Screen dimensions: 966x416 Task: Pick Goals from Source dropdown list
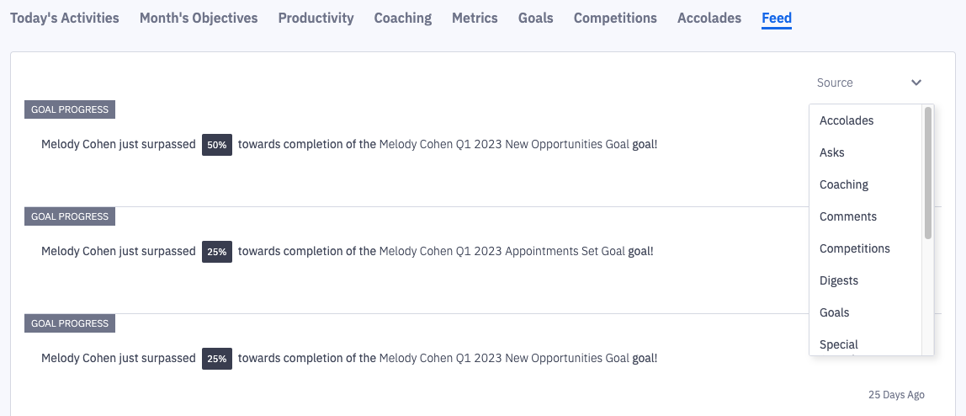click(835, 312)
